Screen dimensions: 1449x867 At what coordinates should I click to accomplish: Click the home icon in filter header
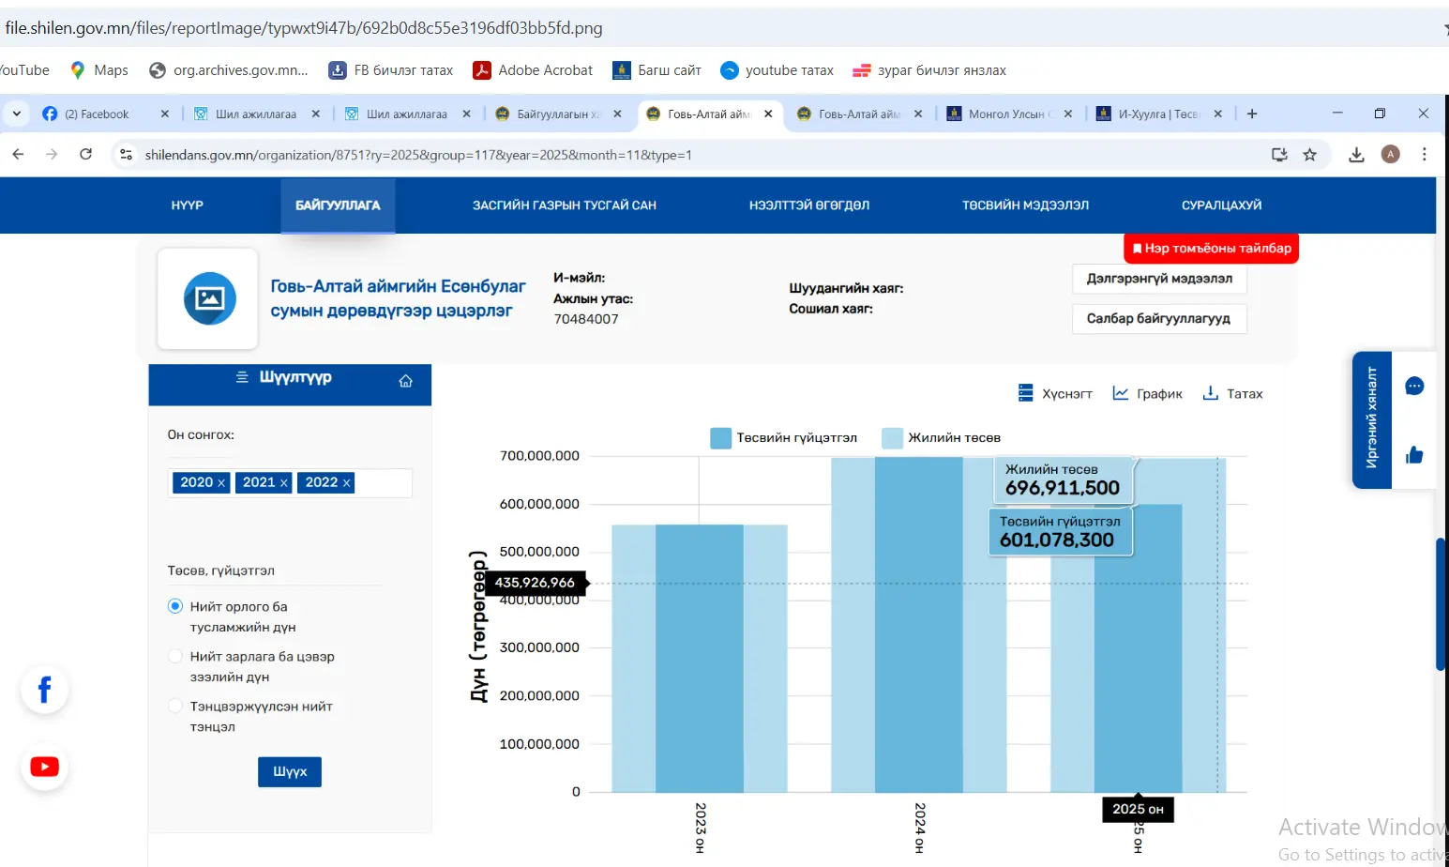tap(405, 381)
